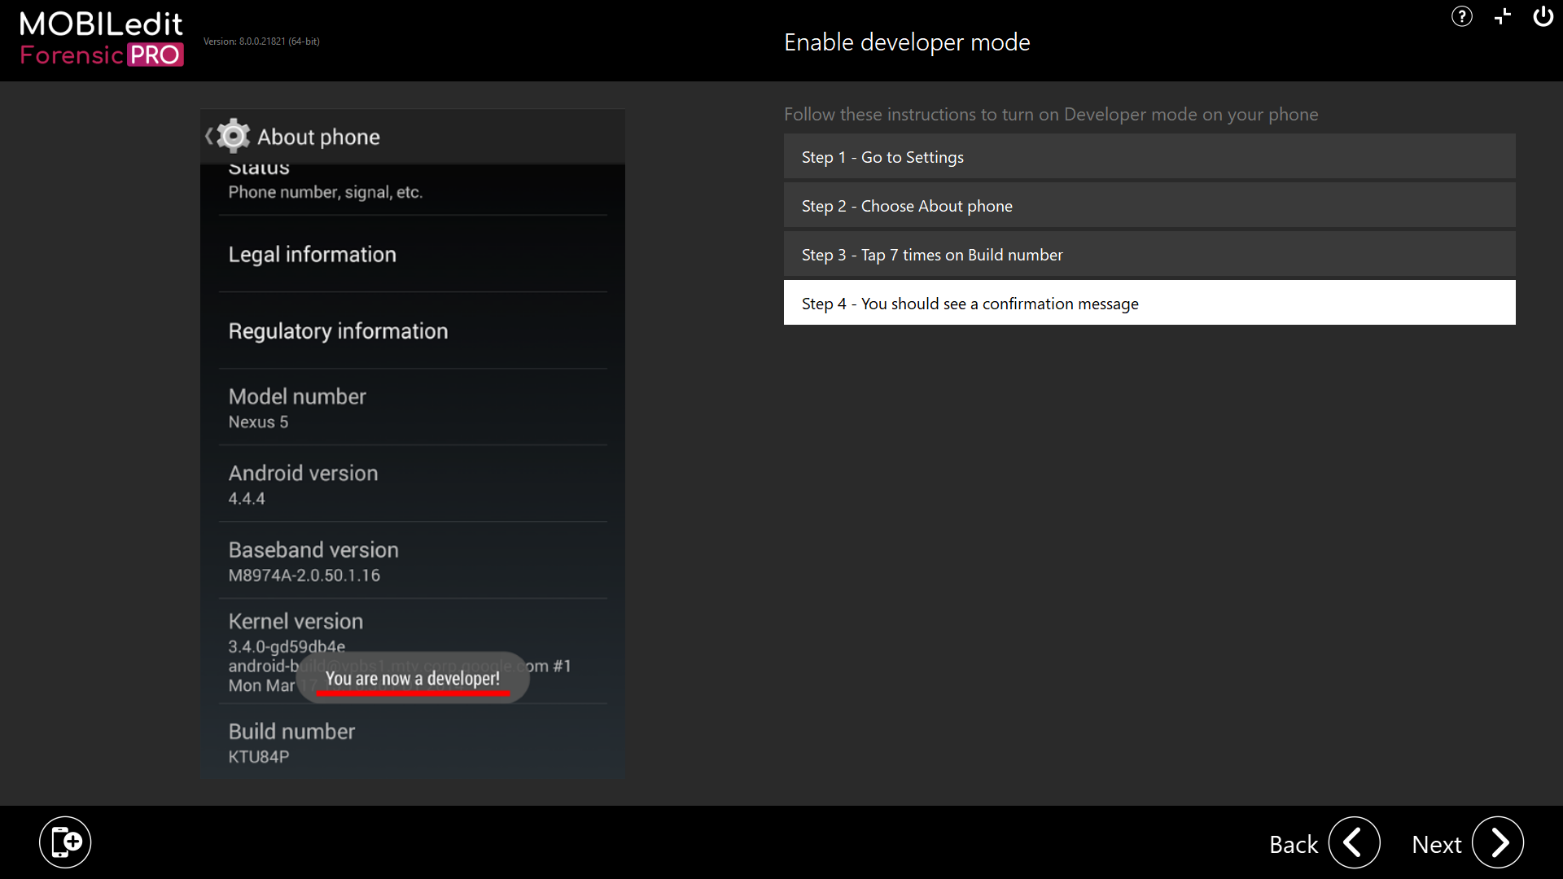Open the help question mark icon

[x=1461, y=16]
